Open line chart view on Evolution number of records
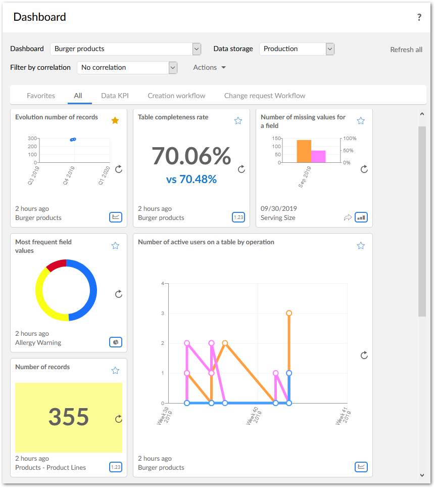This screenshot has height=488, width=435. tap(115, 217)
